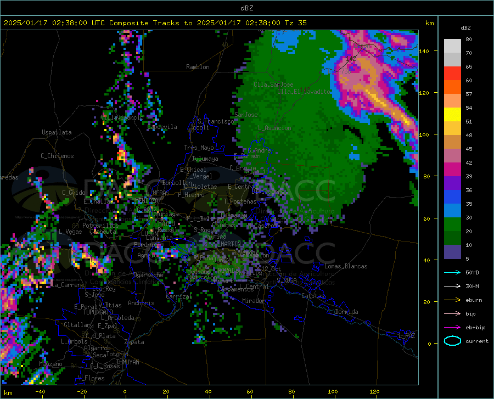Click the 140 tick on the vertical axis
The width and height of the screenshot is (494, 399).
click(x=424, y=51)
